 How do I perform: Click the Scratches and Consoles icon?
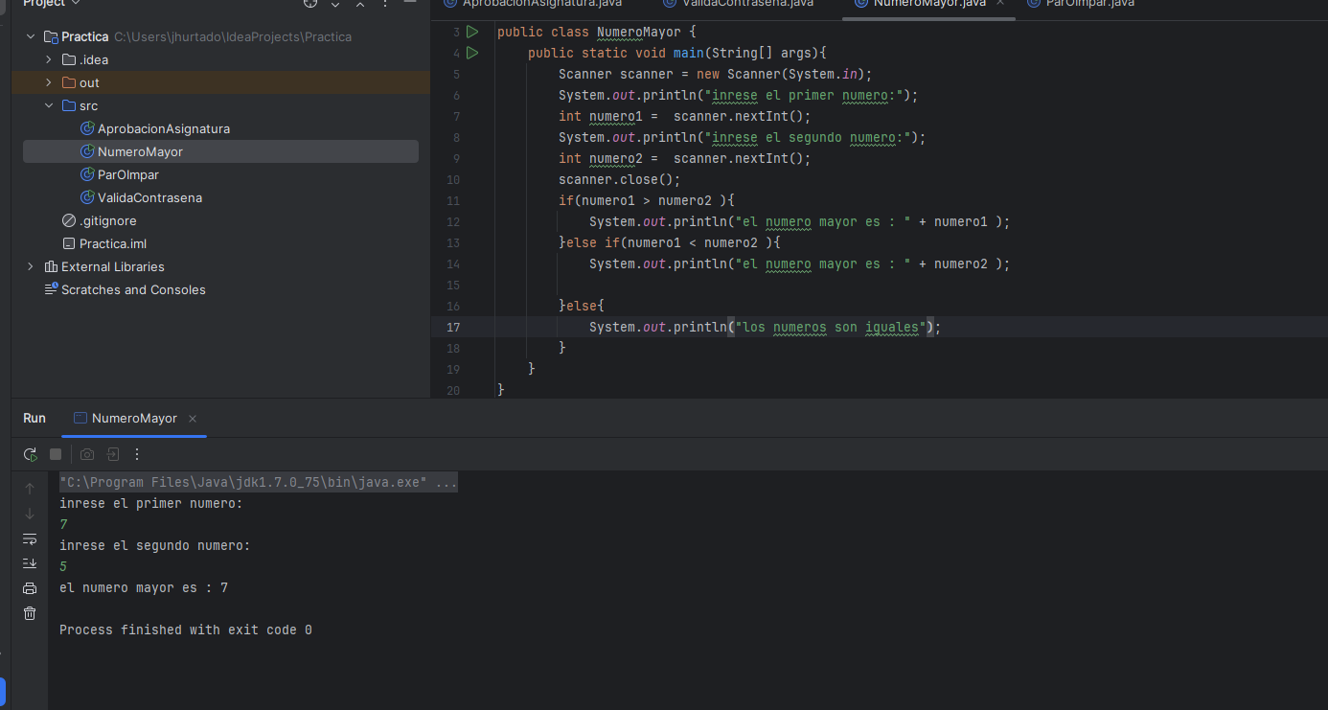click(51, 289)
